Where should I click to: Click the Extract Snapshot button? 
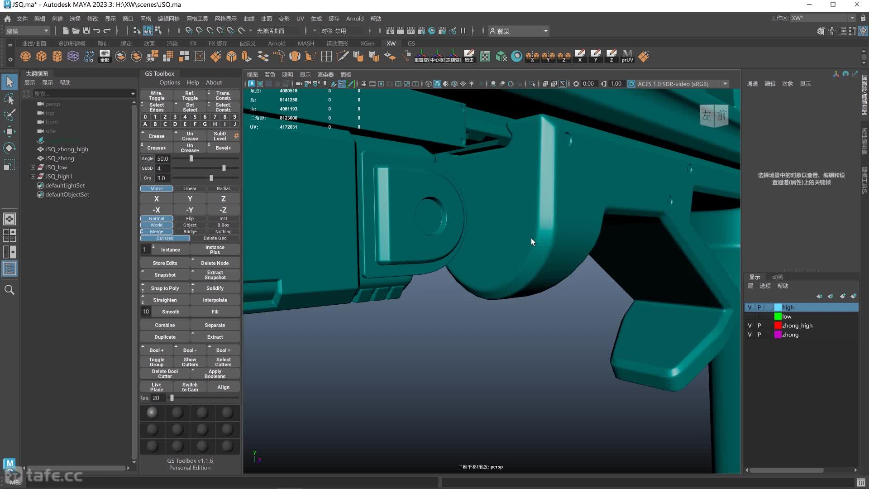[215, 275]
